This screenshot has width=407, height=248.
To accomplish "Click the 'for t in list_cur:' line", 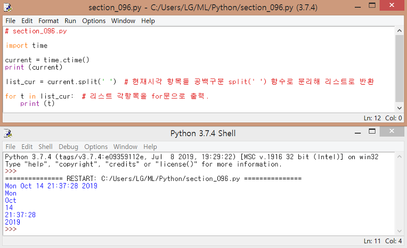I will (39, 96).
